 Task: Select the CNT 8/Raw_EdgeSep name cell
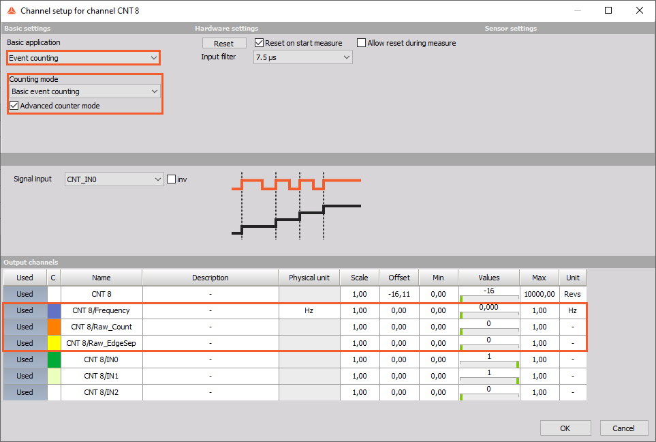pyautogui.click(x=101, y=343)
